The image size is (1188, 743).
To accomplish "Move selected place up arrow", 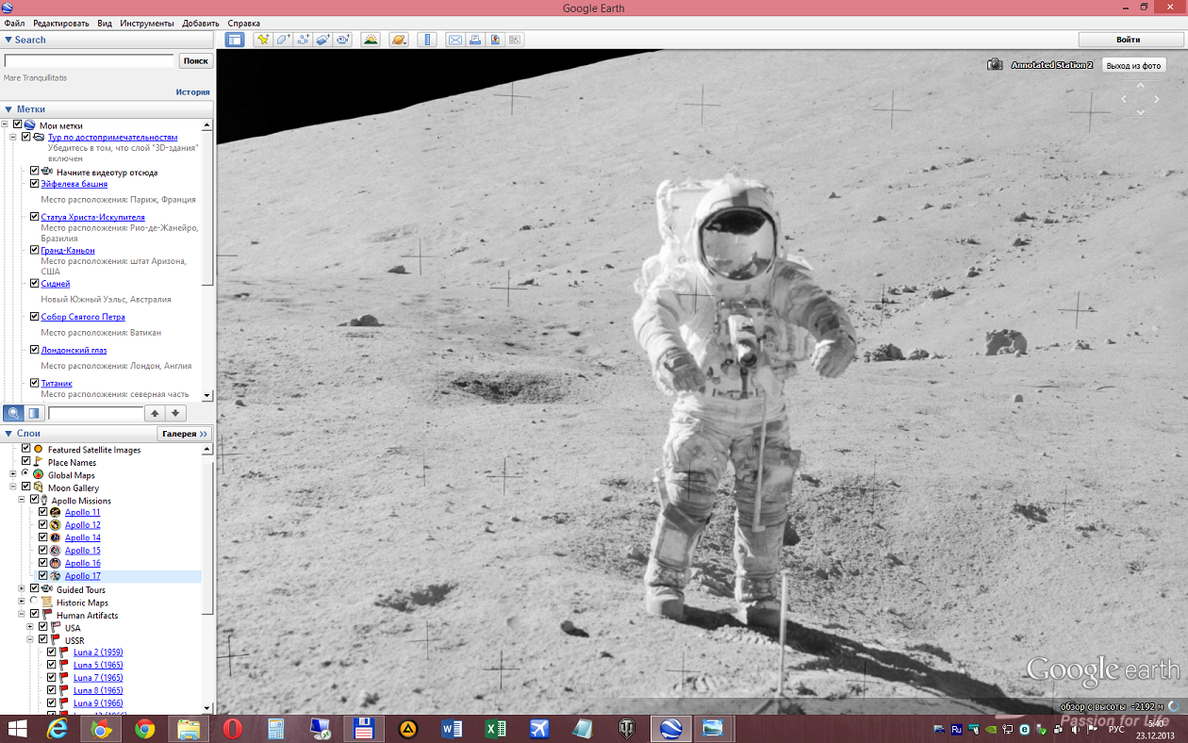I will coord(155,413).
